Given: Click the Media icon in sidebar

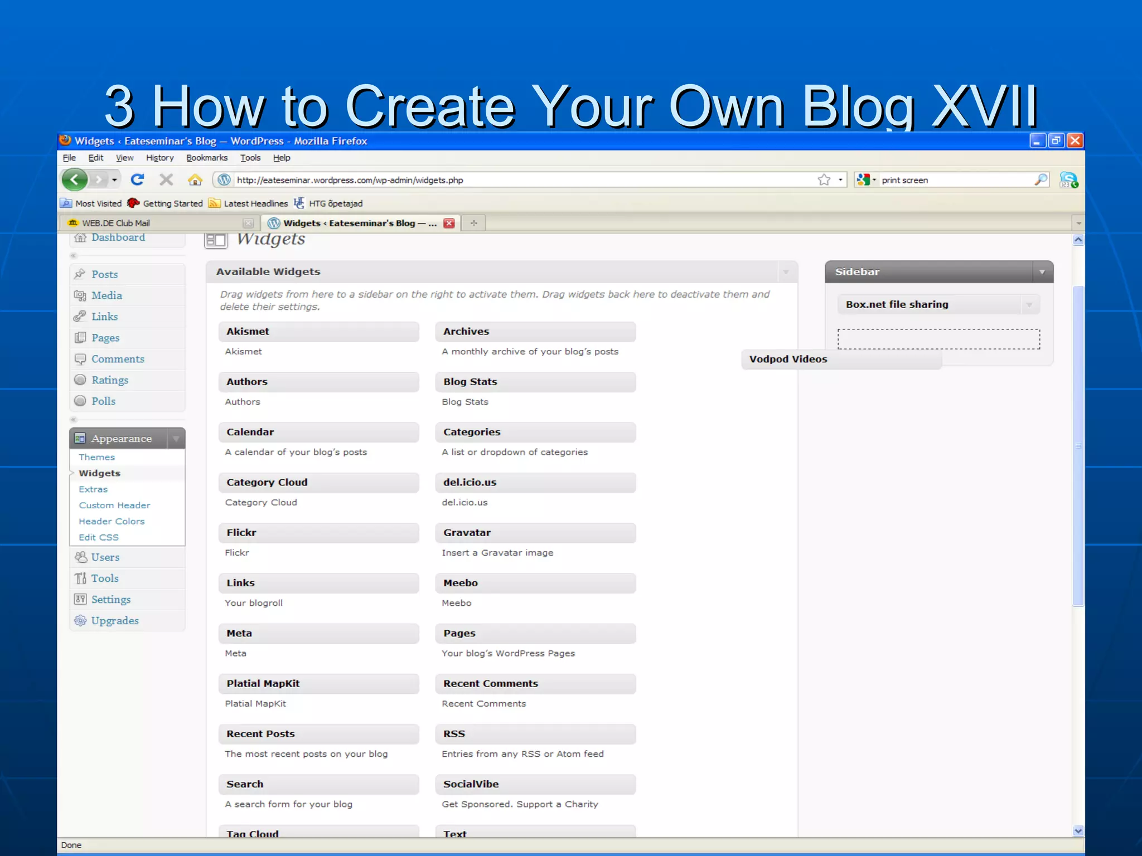Looking at the screenshot, I should pyautogui.click(x=80, y=295).
